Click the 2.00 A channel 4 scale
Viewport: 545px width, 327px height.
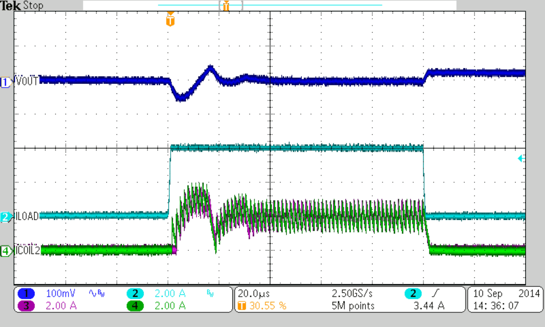tap(170, 305)
